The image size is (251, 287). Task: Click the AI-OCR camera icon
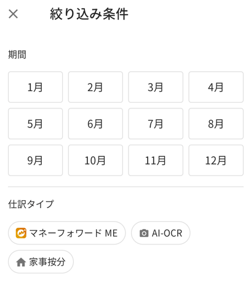click(144, 233)
